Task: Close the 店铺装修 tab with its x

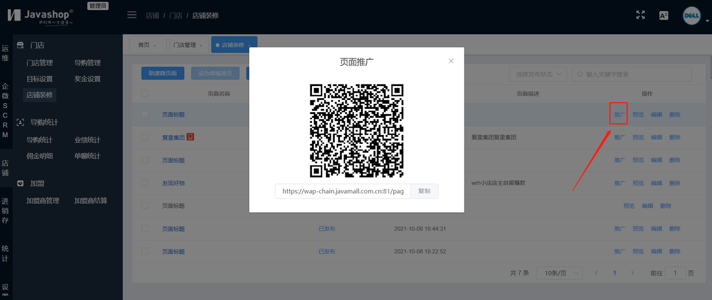Action: point(250,46)
